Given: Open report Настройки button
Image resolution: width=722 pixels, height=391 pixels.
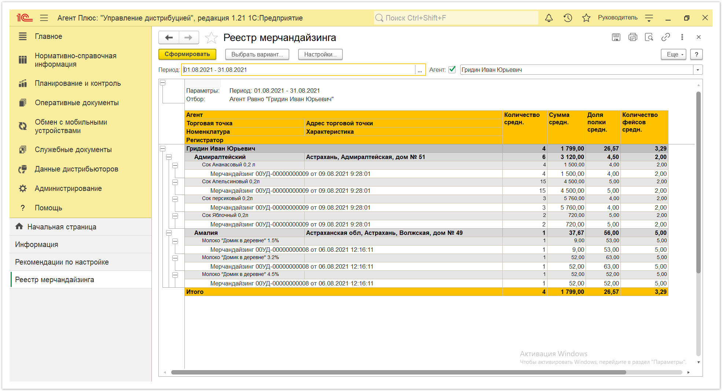Looking at the screenshot, I should 320,54.
